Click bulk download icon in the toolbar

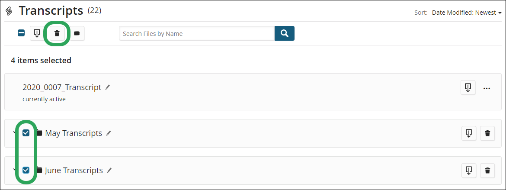click(x=37, y=33)
